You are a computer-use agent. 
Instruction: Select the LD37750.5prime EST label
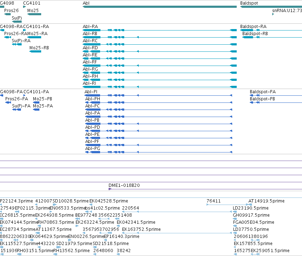pos(251,229)
